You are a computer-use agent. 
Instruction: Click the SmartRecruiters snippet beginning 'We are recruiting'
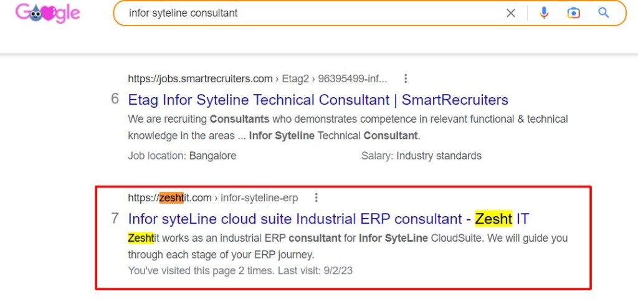[x=348, y=127]
